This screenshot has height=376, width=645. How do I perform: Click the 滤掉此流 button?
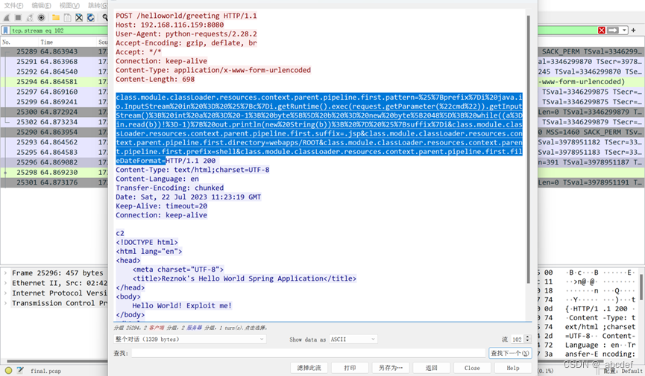[x=309, y=368]
